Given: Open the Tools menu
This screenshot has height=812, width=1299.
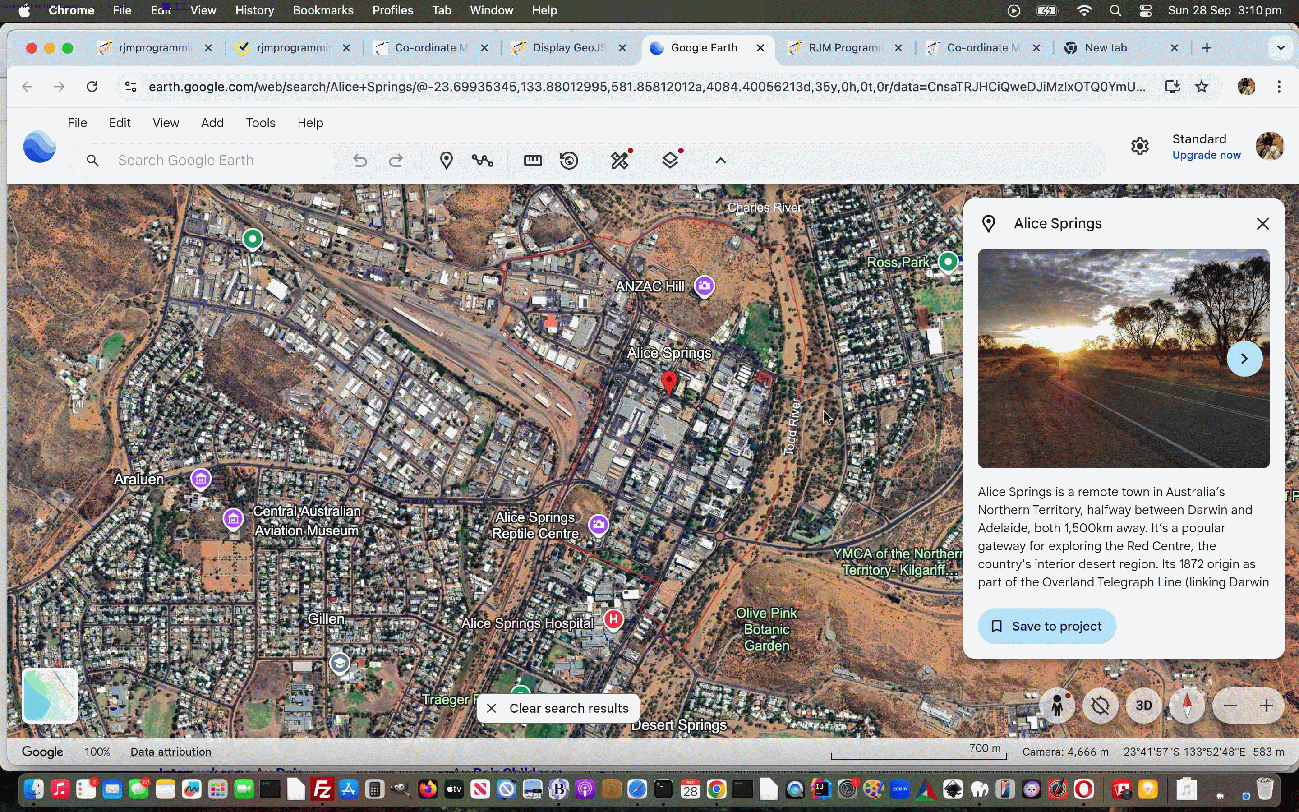Looking at the screenshot, I should (260, 123).
